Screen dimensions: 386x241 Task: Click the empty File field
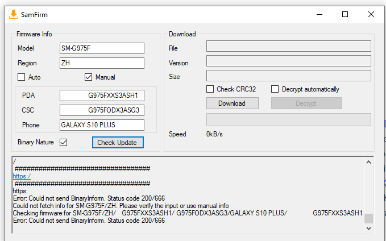click(289, 46)
